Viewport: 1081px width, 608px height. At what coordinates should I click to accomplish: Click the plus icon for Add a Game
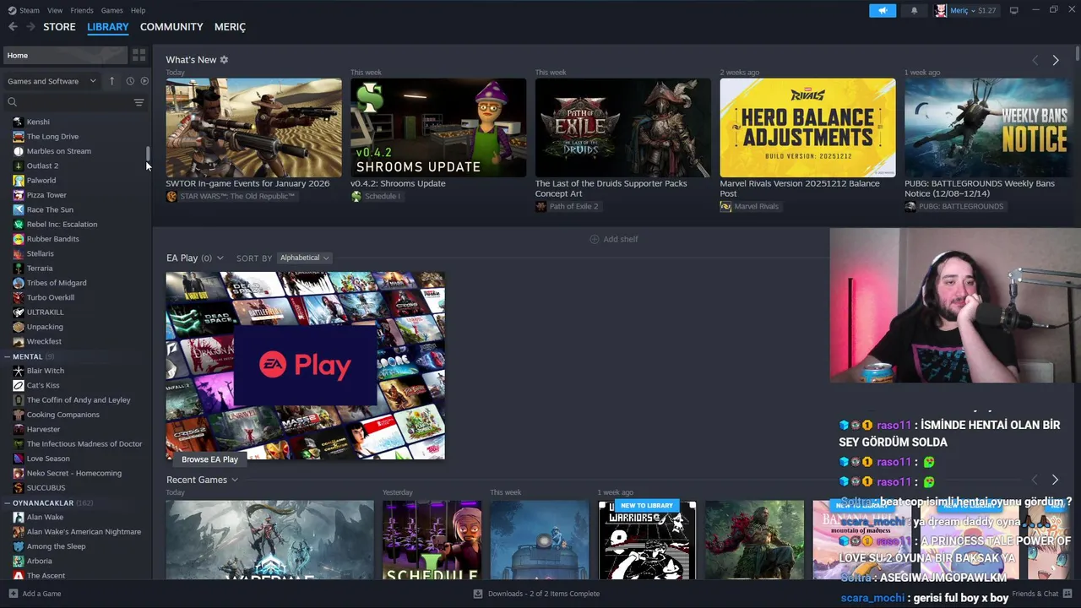point(13,594)
